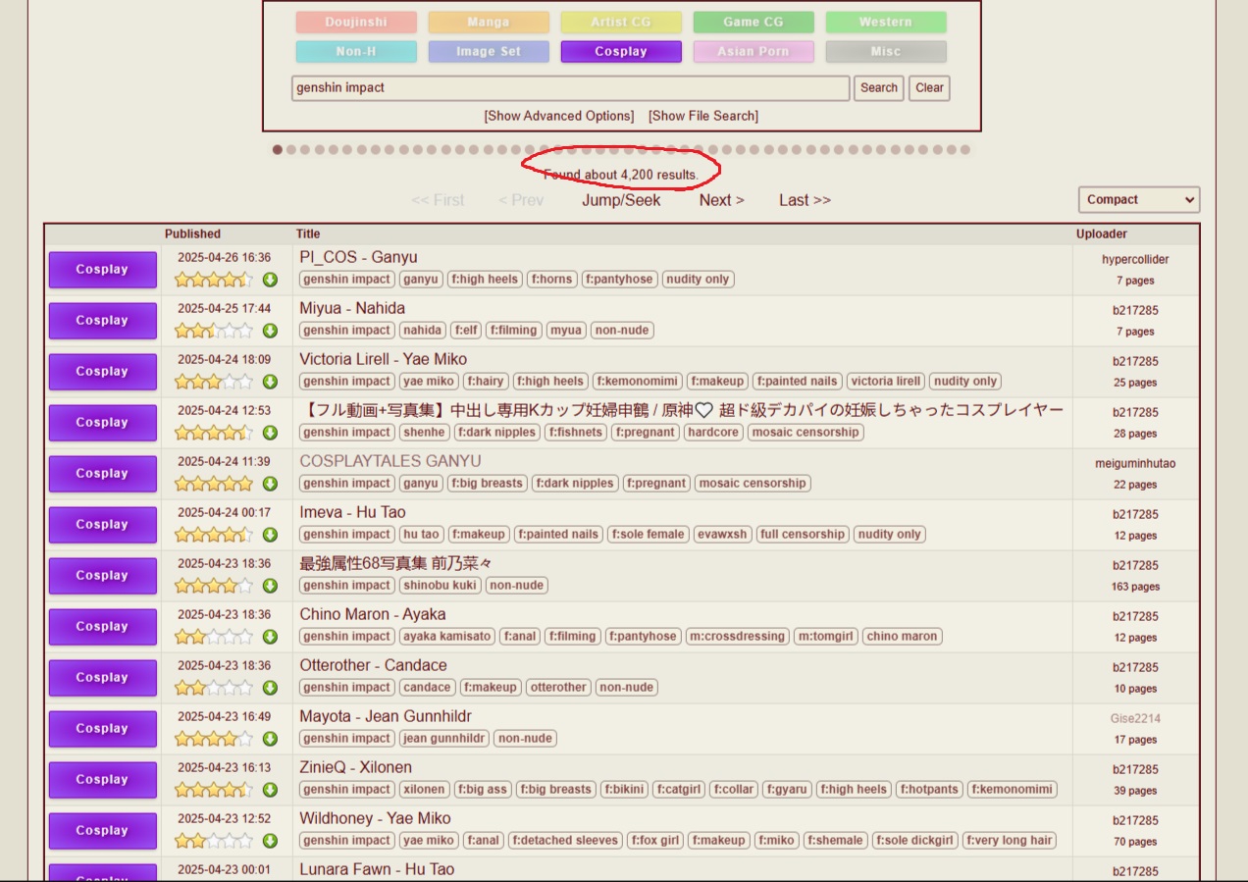Screen dimensions: 1248x882
Task: Toggle the Image Set category filter
Action: coord(489,51)
